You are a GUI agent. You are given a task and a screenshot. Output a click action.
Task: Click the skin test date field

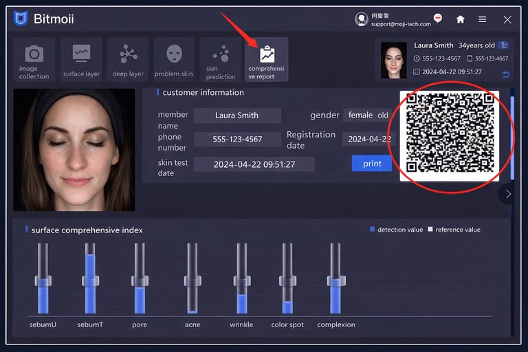[x=254, y=164]
